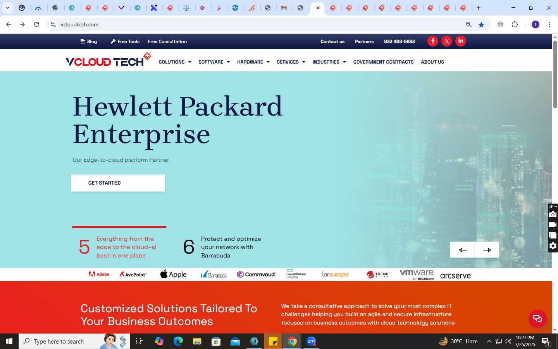Open a new browser tab
This screenshot has height=349, width=558.
[x=479, y=8]
